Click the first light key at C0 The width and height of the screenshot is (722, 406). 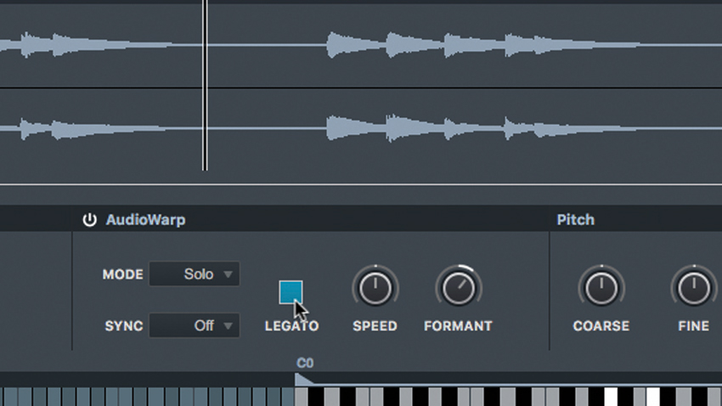[302, 397]
